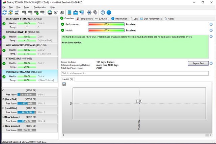Click the help icon beside Performance bar
This screenshot has height=144, width=216.
(x=211, y=24)
